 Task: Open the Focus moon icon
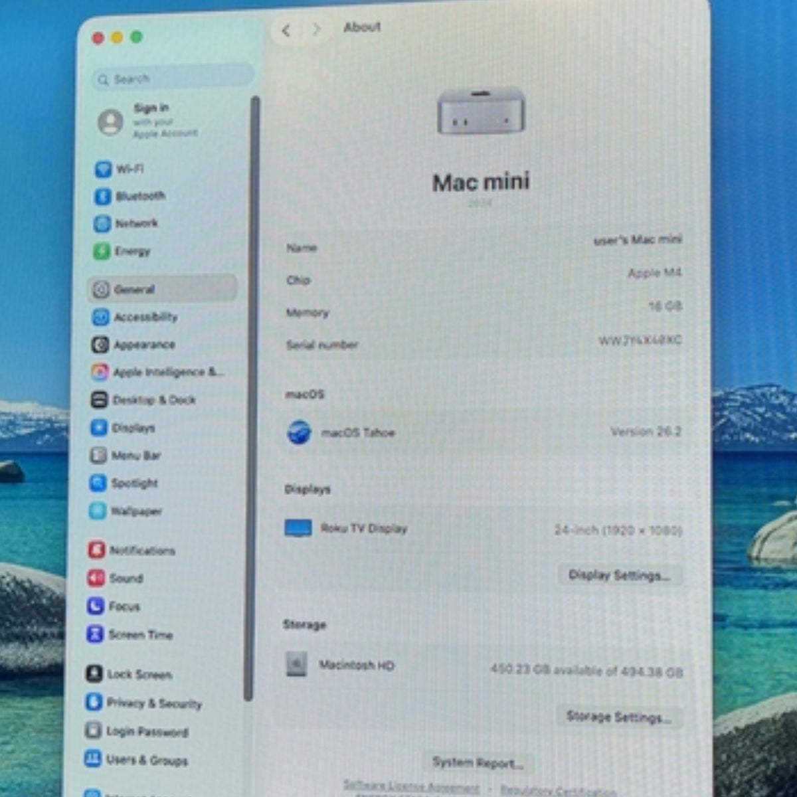[x=96, y=606]
